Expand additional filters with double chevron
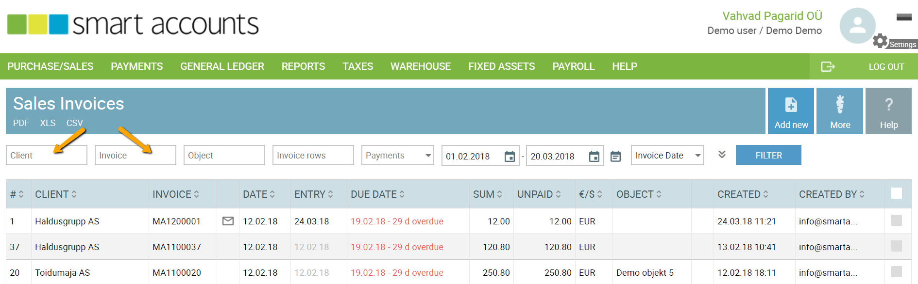The image size is (918, 284). click(722, 154)
